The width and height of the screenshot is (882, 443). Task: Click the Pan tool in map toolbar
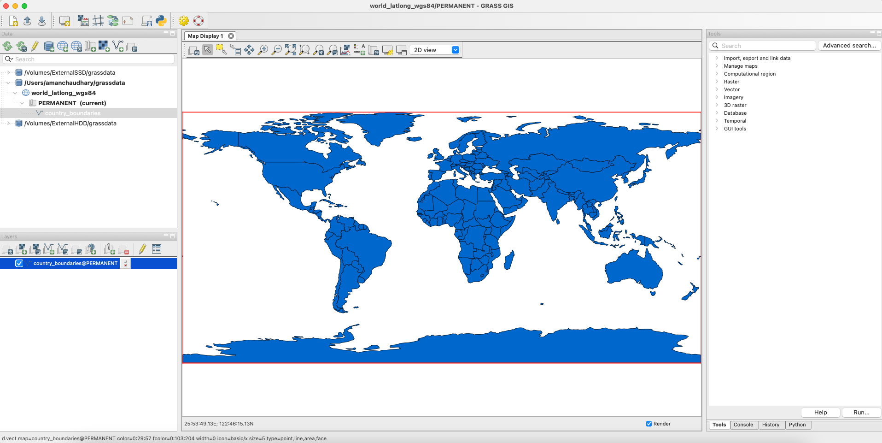(x=249, y=50)
